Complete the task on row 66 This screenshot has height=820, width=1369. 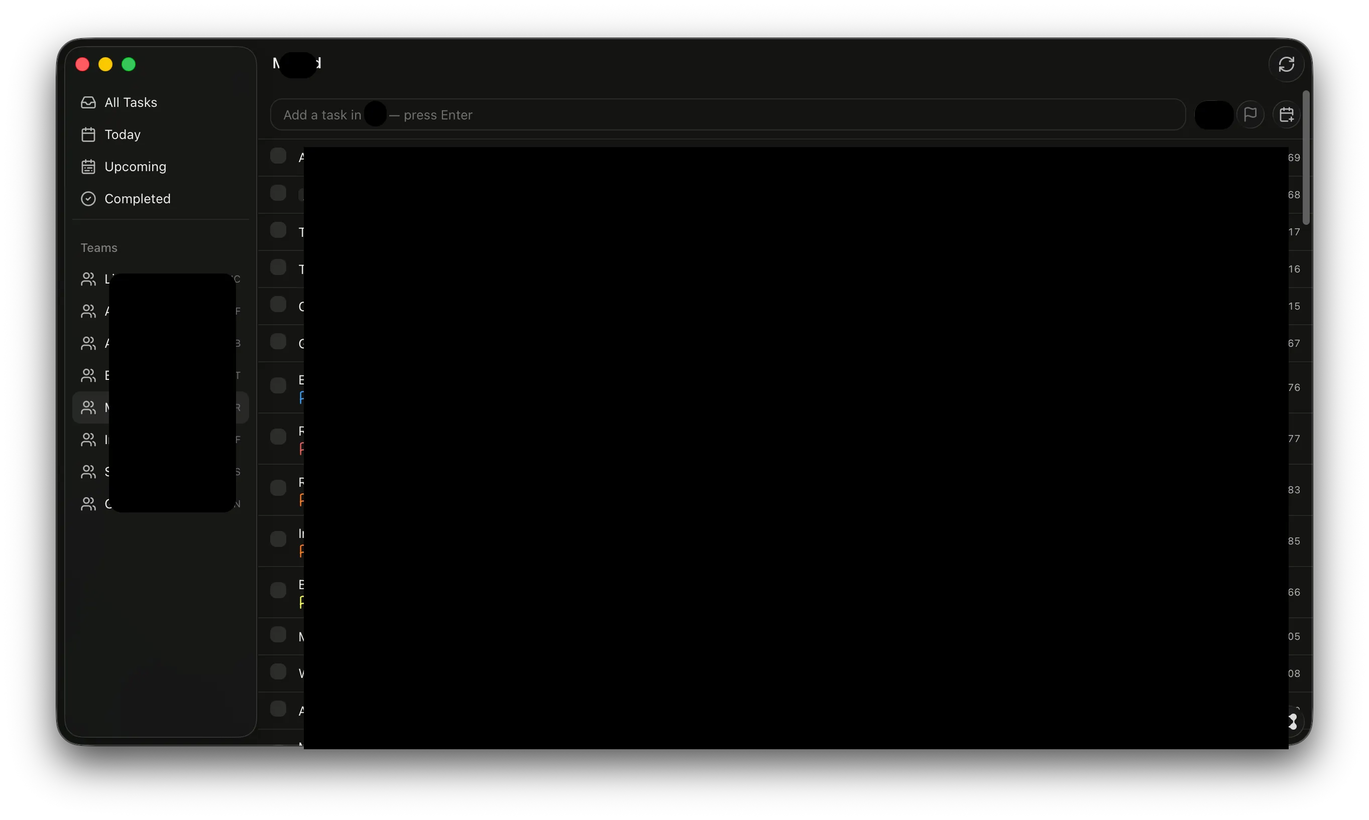(278, 590)
